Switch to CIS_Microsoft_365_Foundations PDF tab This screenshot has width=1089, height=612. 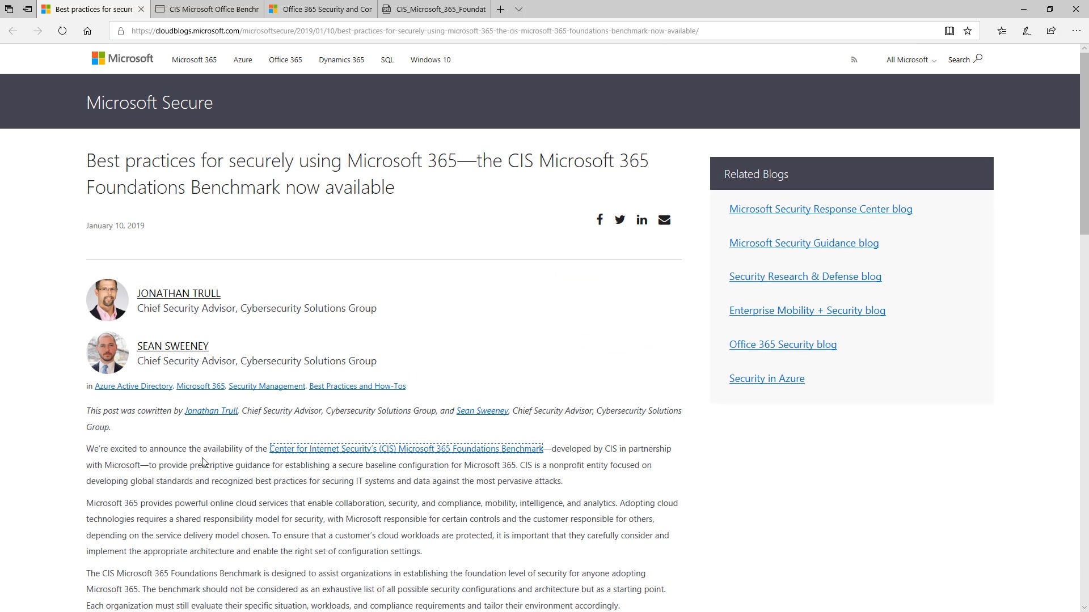434,9
